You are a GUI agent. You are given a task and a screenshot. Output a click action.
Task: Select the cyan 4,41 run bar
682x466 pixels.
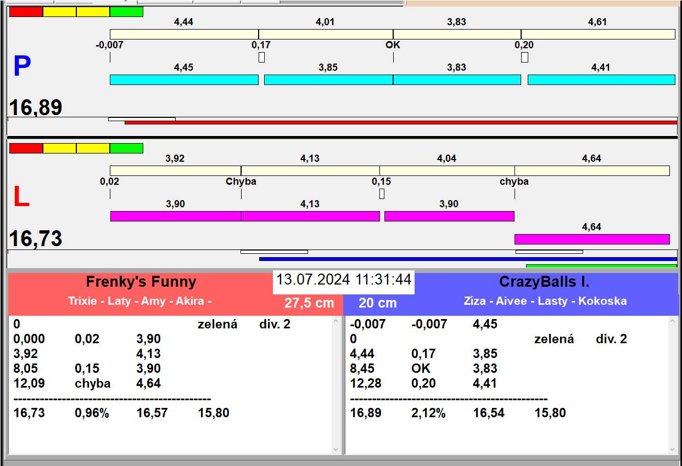point(601,79)
